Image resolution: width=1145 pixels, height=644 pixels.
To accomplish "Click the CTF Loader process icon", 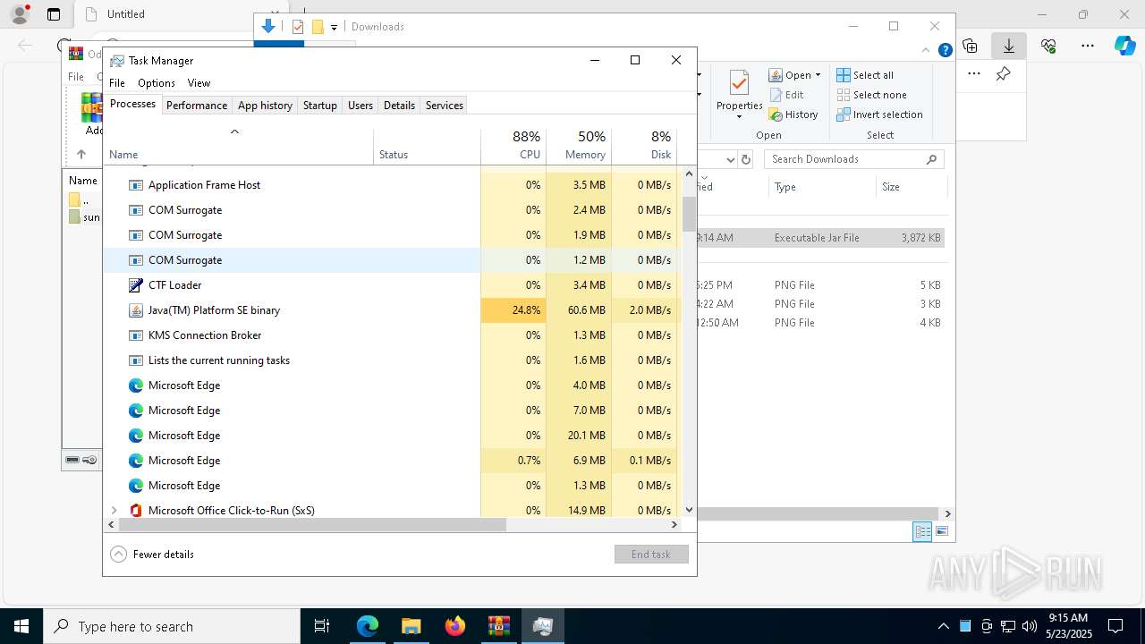I will tap(136, 285).
